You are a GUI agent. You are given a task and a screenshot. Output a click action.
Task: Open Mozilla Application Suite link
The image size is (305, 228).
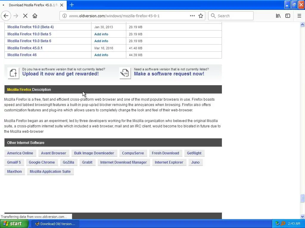tap(50, 171)
